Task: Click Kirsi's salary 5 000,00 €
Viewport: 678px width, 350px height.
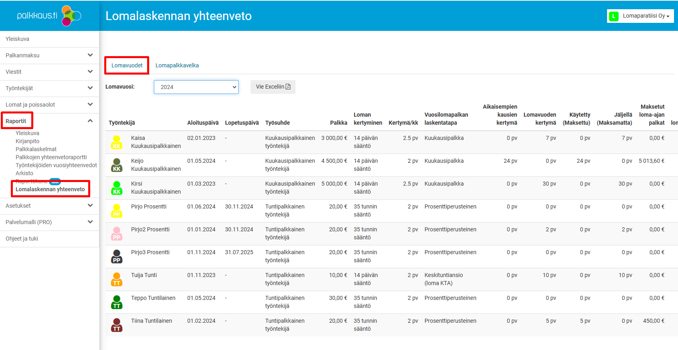Action: 334,184
